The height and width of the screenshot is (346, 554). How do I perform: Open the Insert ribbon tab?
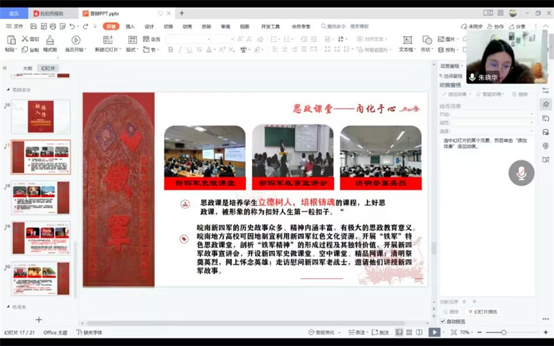coord(130,26)
